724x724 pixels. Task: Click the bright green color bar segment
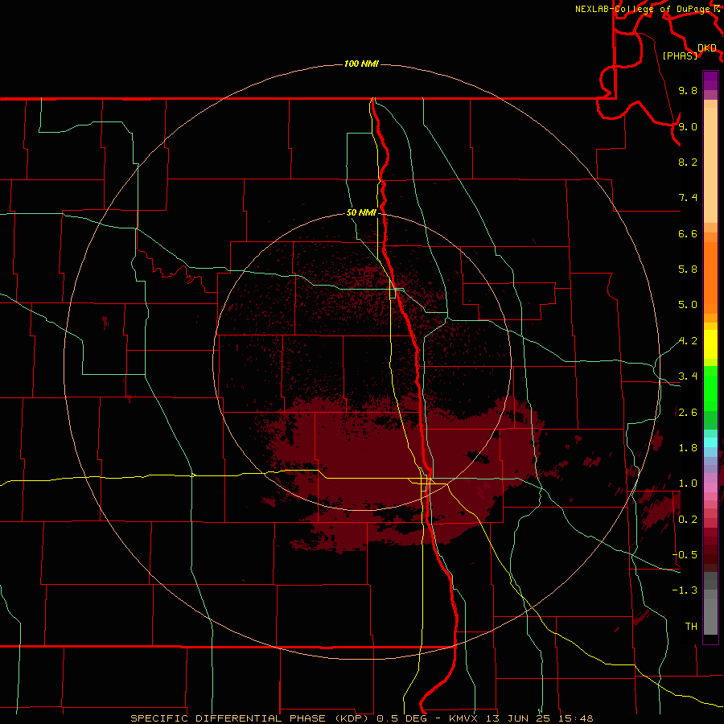(x=710, y=389)
